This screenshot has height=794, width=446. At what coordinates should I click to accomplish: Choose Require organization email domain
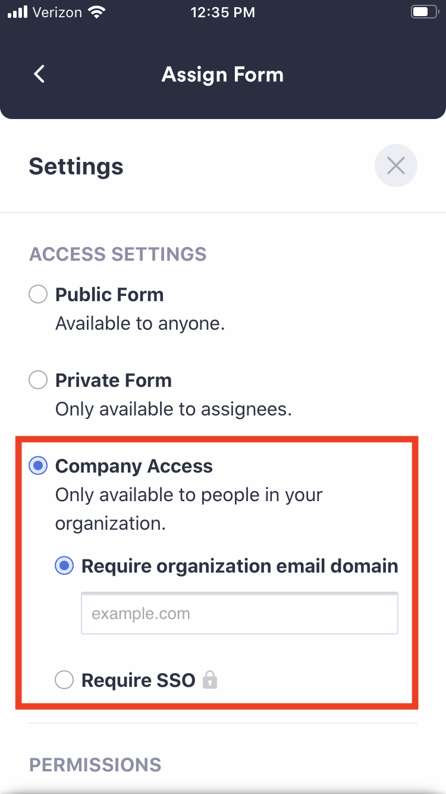[x=64, y=566]
